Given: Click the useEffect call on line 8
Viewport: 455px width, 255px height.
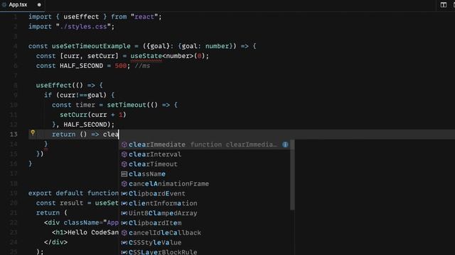Looking at the screenshot, I should [54, 85].
